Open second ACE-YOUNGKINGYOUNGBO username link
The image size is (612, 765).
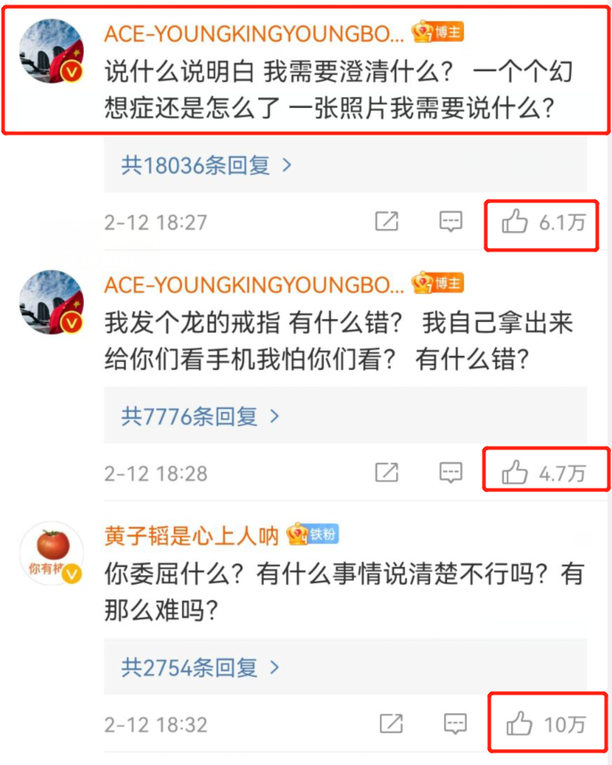(x=254, y=284)
